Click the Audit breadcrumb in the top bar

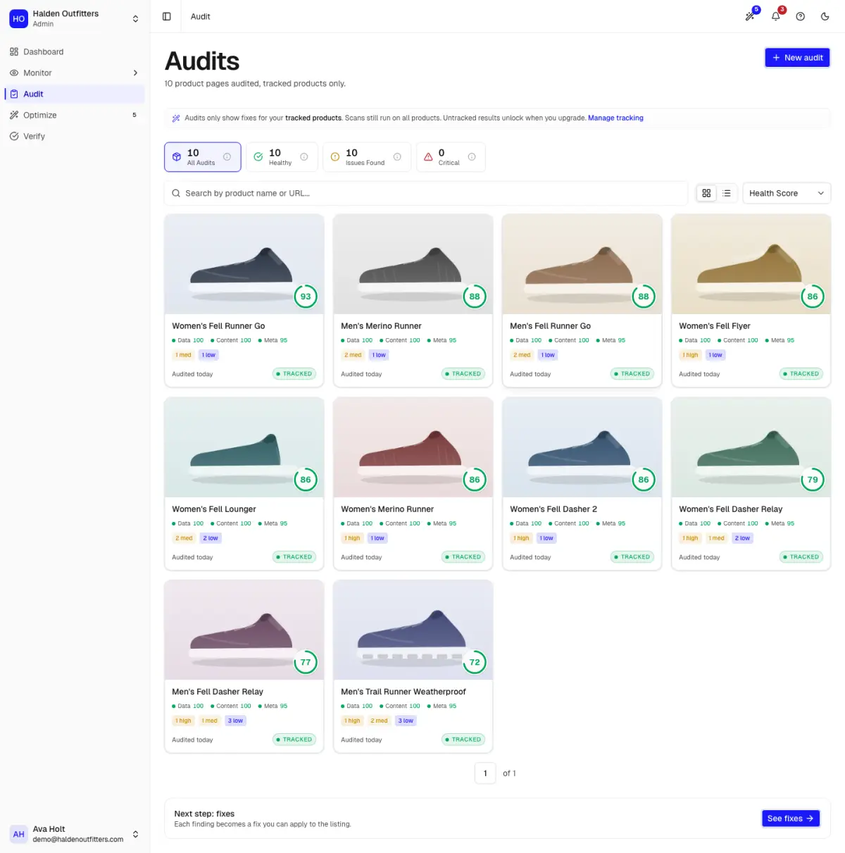201,16
